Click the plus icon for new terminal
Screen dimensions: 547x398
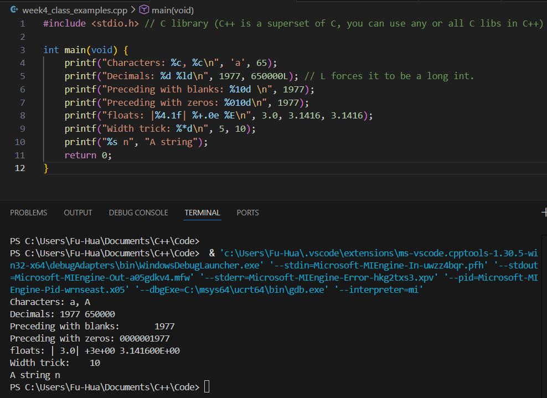click(x=544, y=212)
